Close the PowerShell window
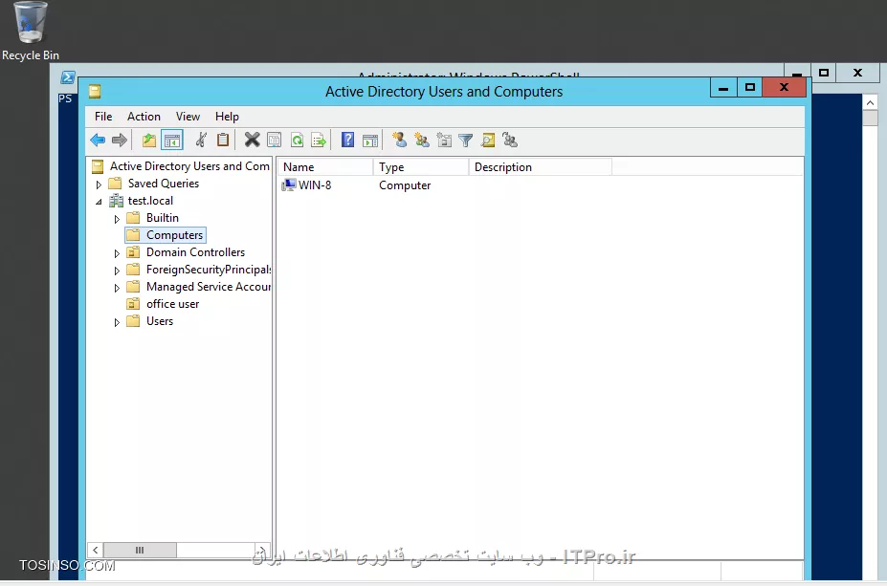 858,73
